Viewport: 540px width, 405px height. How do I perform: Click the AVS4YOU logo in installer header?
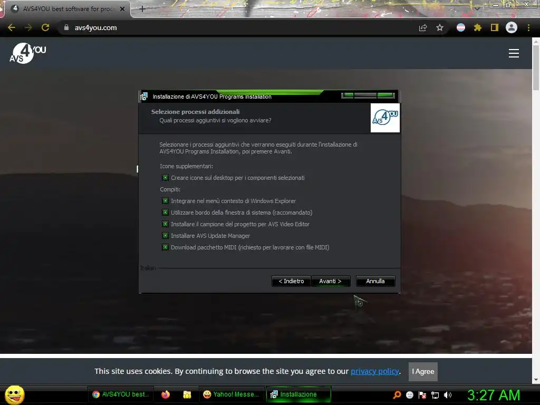pyautogui.click(x=385, y=118)
